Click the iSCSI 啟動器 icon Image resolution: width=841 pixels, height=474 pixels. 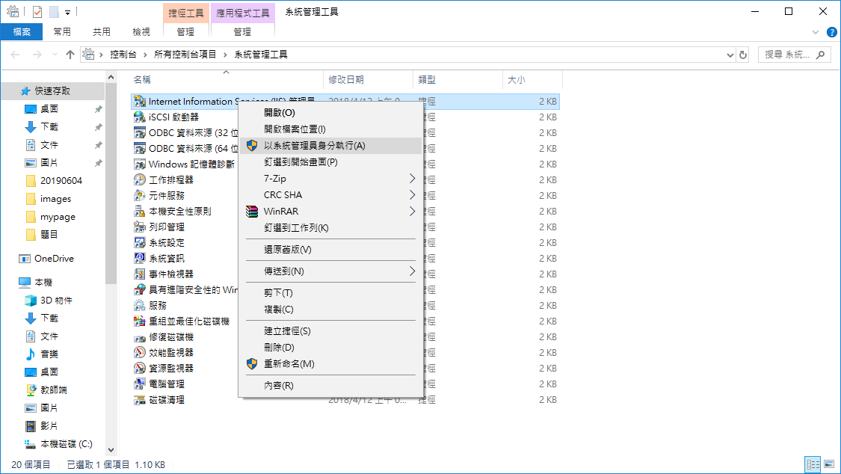click(x=139, y=117)
